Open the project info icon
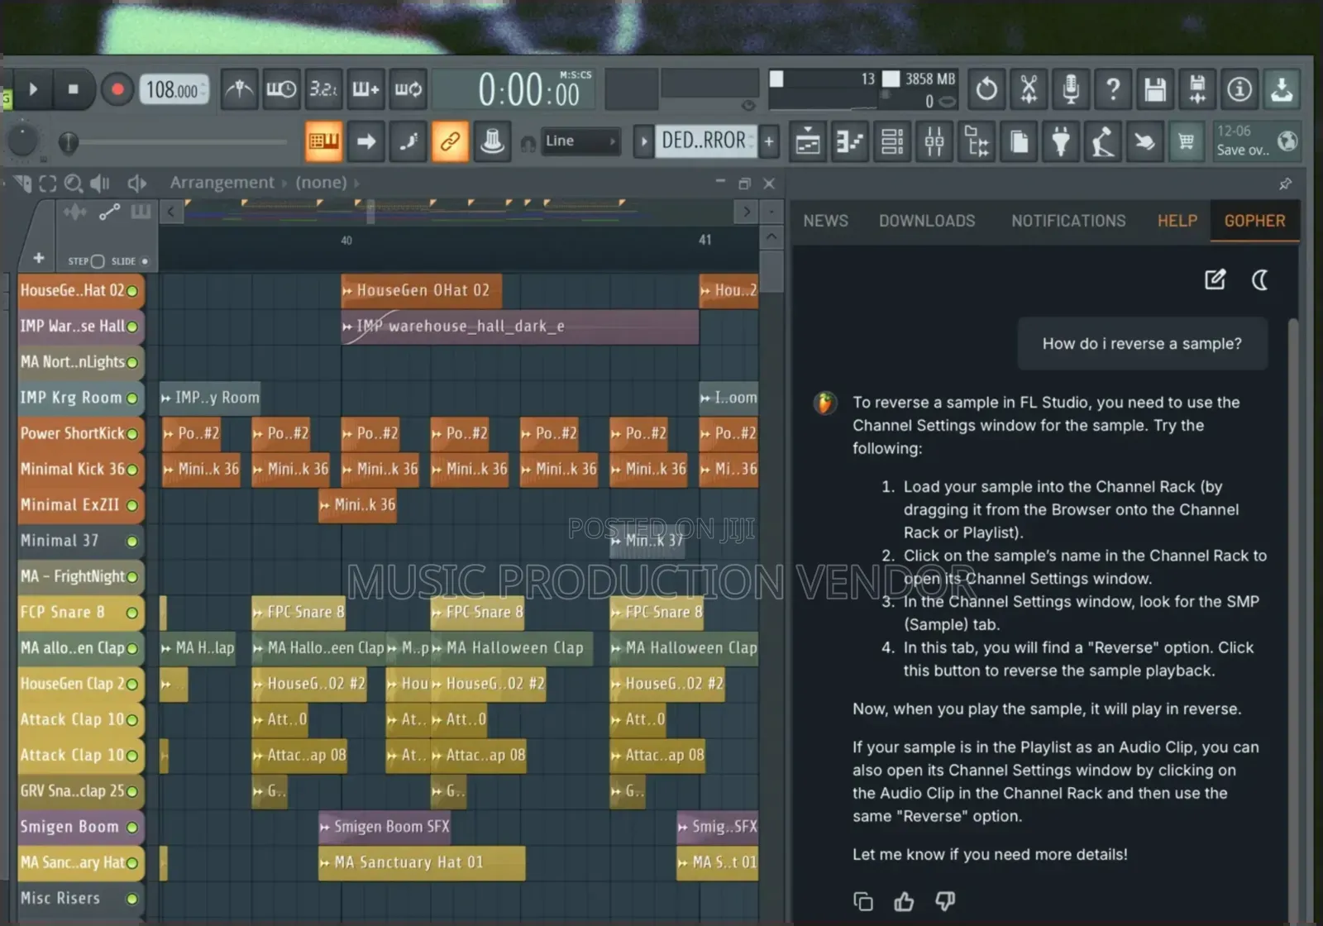This screenshot has width=1323, height=926. click(x=1239, y=89)
